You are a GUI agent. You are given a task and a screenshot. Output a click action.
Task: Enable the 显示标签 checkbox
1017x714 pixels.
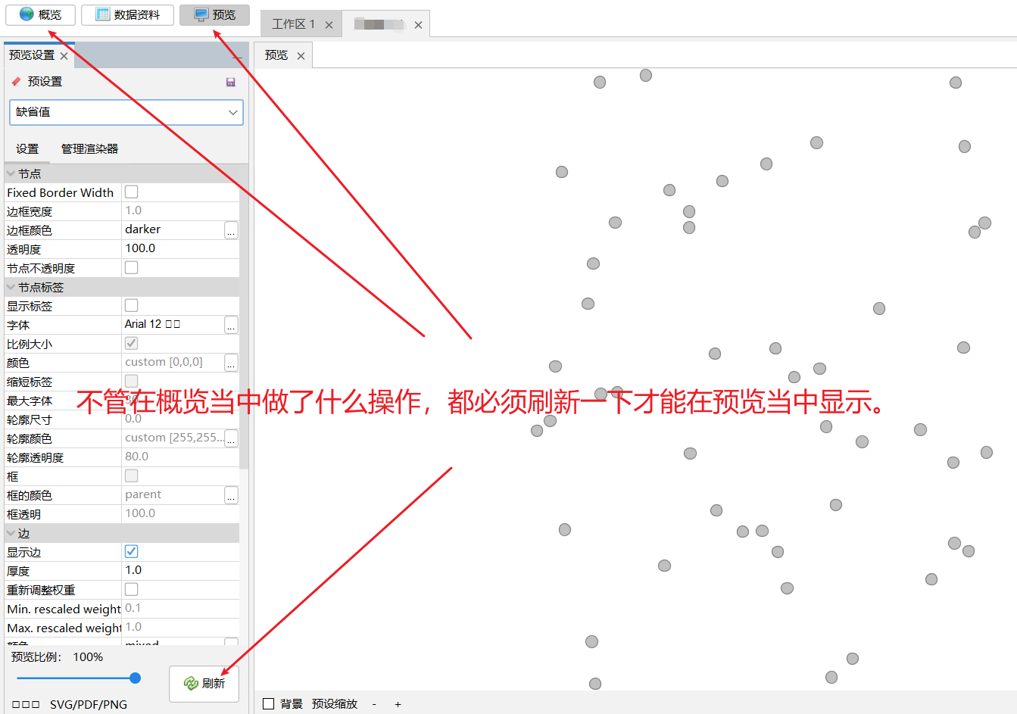(x=130, y=305)
